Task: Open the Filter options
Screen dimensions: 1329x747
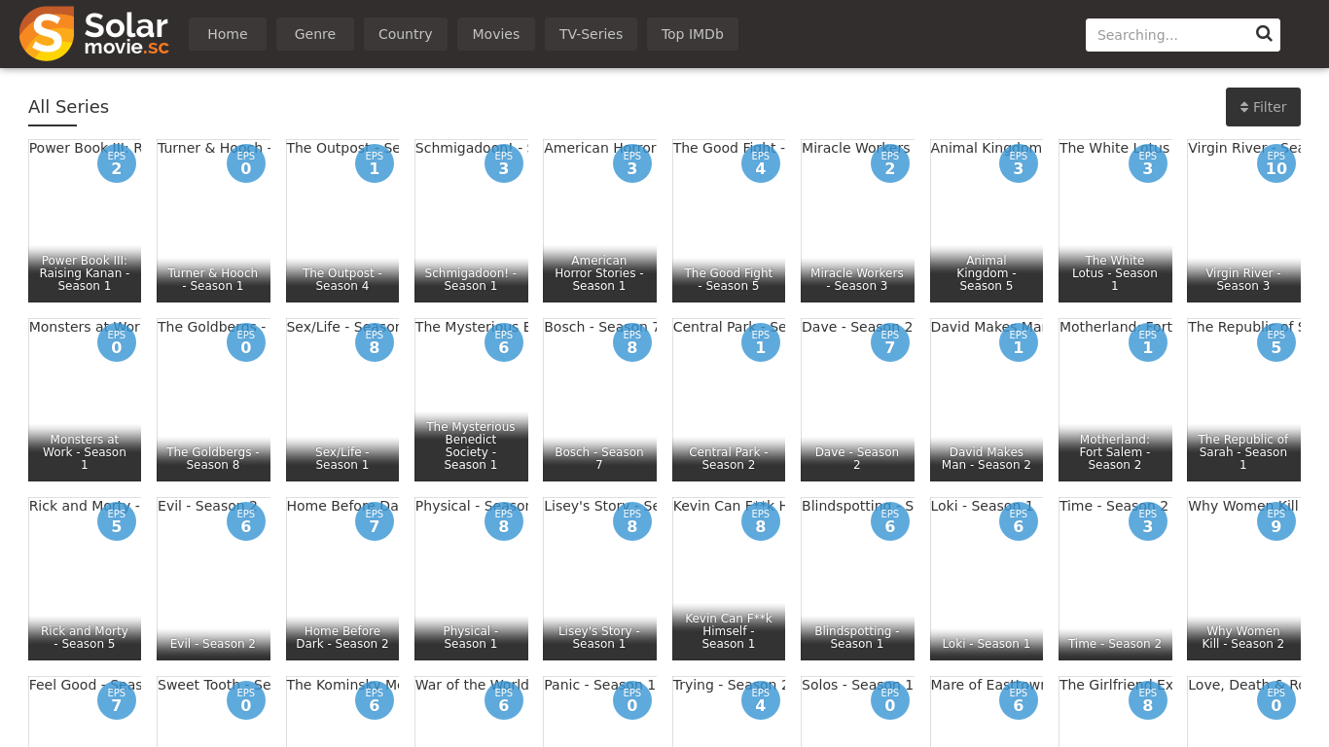Action: [x=1263, y=107]
